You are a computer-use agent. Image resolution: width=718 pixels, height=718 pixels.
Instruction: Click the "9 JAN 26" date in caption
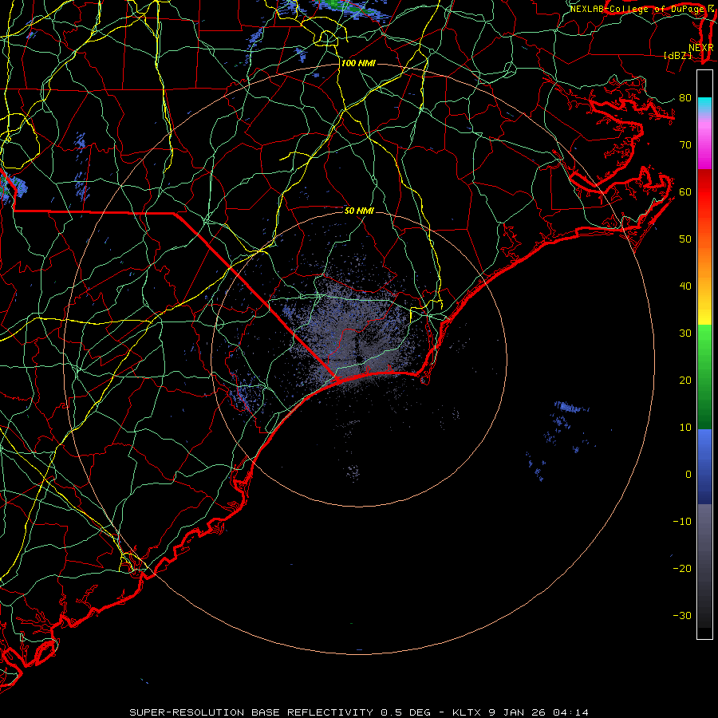pos(518,712)
